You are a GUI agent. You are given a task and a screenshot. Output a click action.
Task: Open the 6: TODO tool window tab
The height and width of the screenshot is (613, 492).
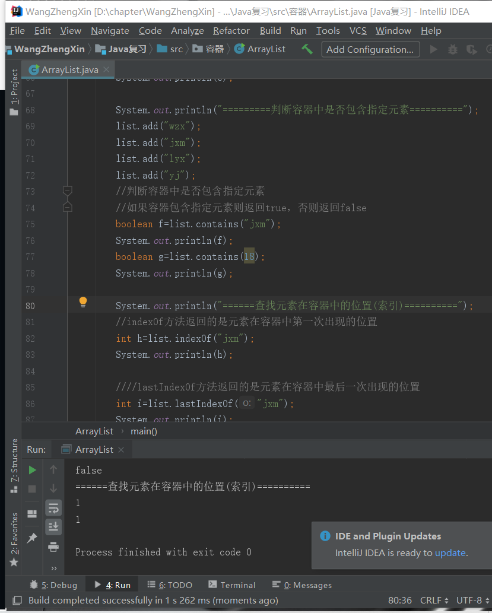click(170, 585)
